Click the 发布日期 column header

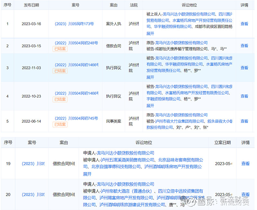[31, 5]
